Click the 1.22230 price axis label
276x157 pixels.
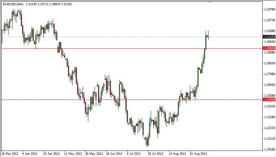(270, 128)
